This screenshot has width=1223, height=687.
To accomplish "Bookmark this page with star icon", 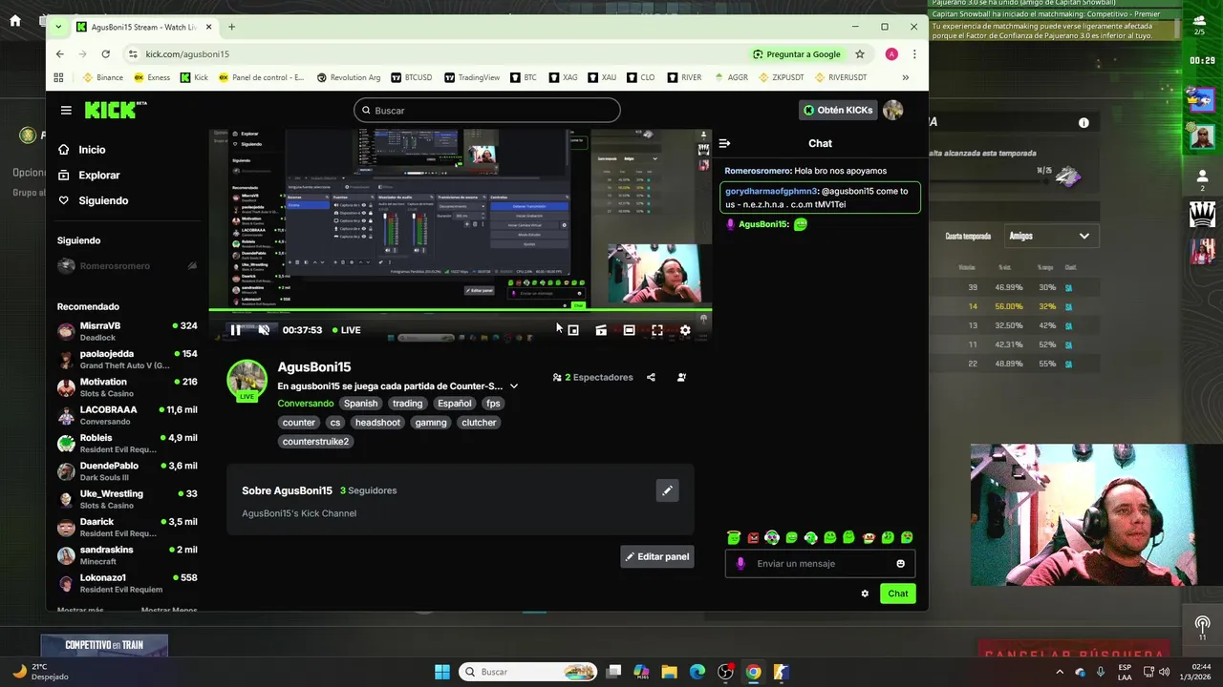I will [x=860, y=54].
